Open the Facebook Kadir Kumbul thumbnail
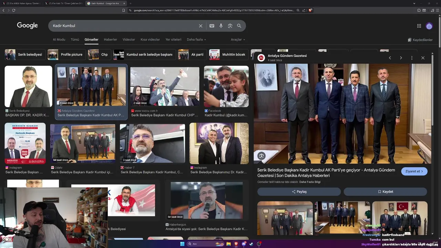 [x=226, y=86]
